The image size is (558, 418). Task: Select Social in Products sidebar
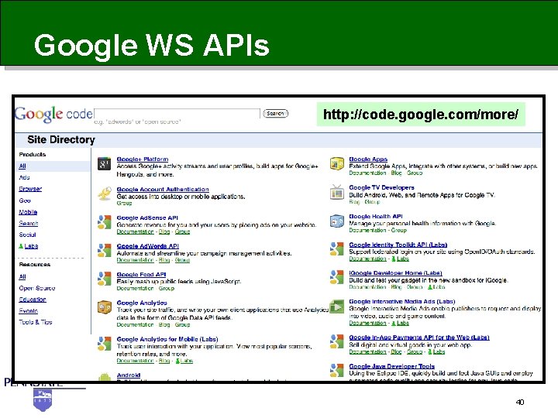[27, 235]
